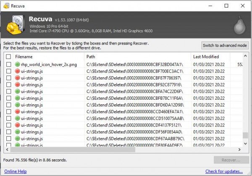Click Switch to advanced mode
Viewport: 252px width, 176px height.
pos(225,45)
